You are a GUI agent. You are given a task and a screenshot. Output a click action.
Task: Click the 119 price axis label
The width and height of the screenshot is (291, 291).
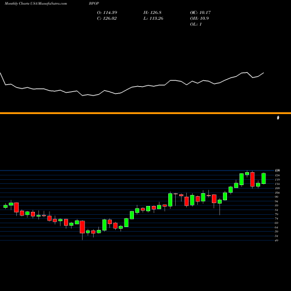tap(278, 180)
